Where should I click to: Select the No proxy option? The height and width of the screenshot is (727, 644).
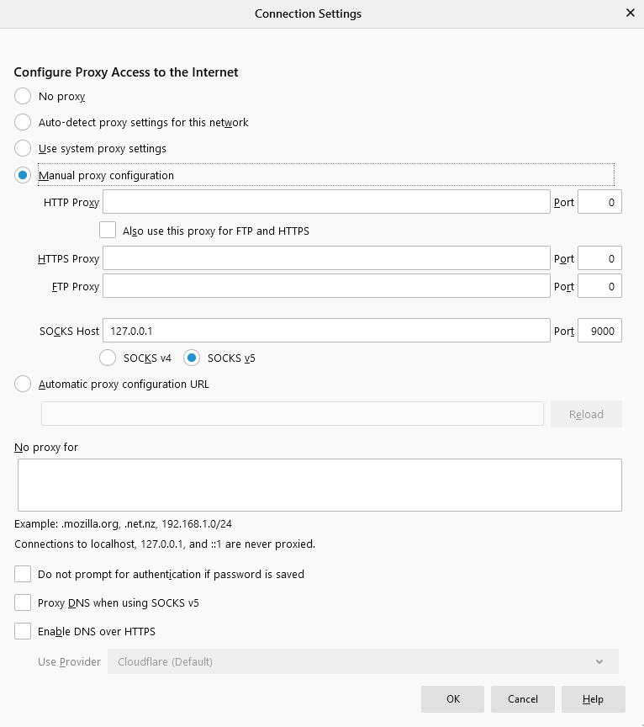23,97
